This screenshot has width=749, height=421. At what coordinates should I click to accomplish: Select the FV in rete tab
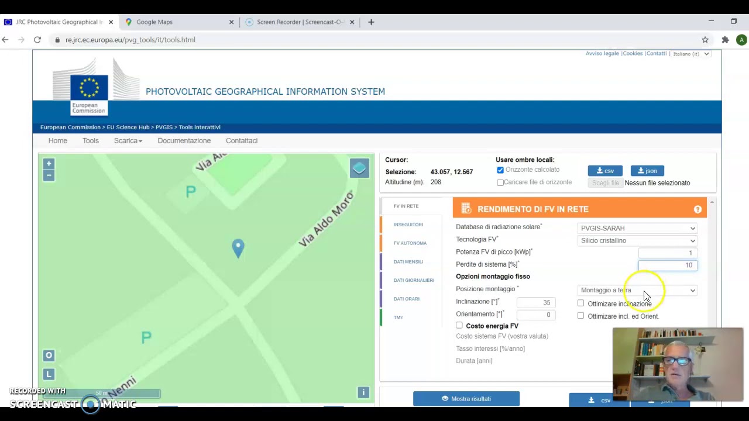406,206
